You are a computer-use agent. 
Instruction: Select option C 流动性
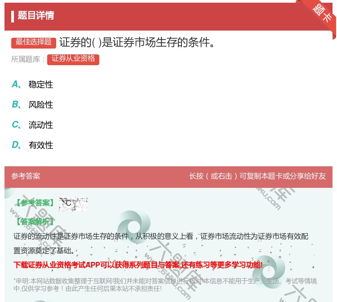click(32, 124)
